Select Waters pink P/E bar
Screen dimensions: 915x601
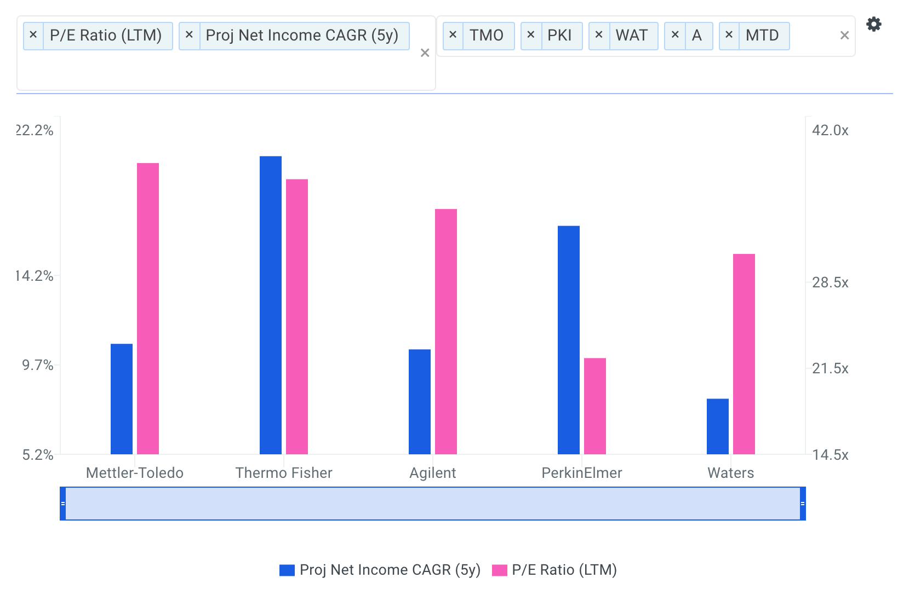(744, 354)
